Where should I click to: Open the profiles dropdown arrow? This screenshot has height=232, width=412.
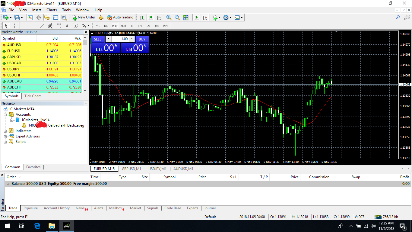pos(22,18)
